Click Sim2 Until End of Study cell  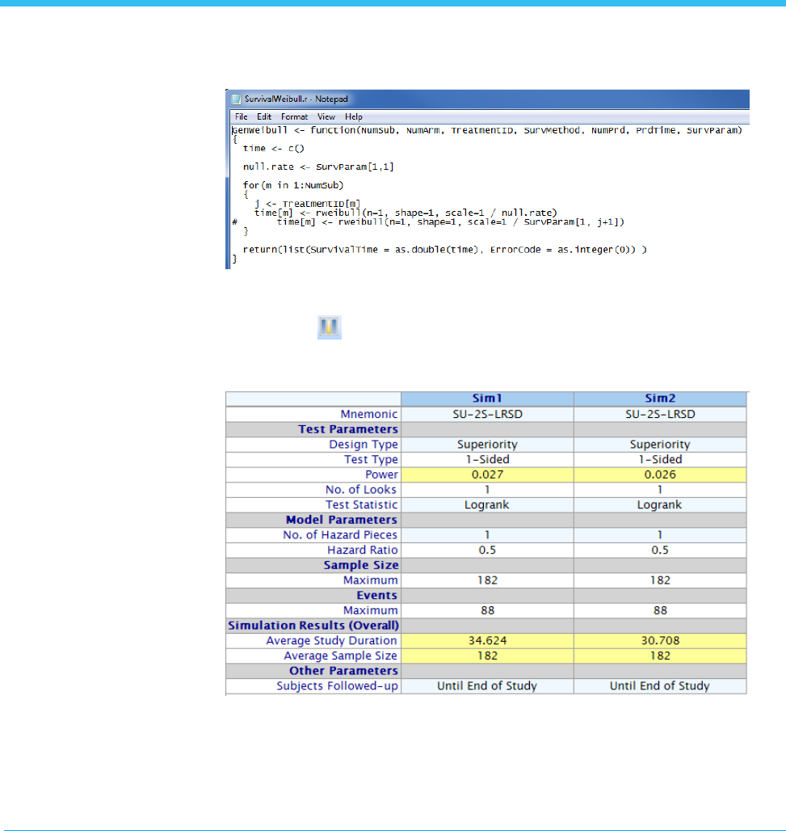[x=660, y=685]
